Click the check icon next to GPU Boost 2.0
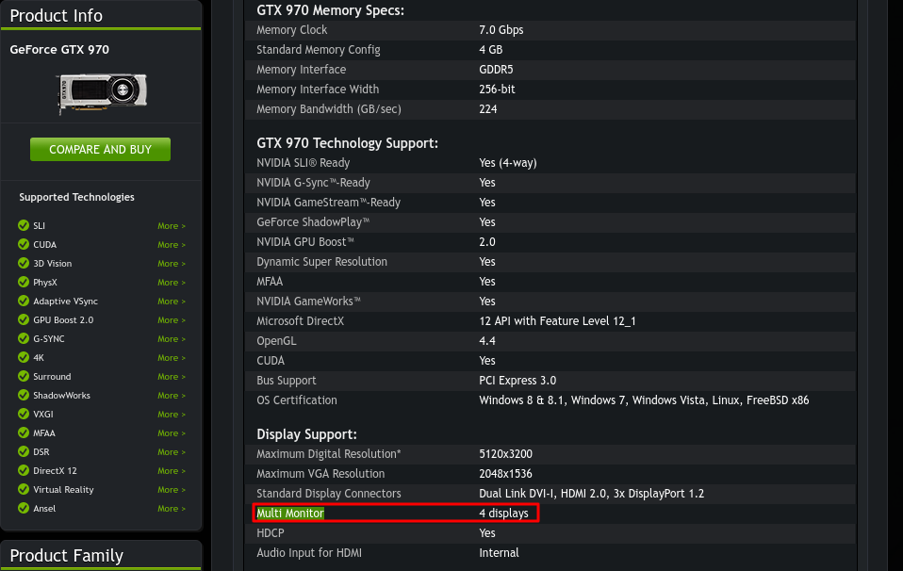This screenshot has width=903, height=571. click(x=24, y=319)
